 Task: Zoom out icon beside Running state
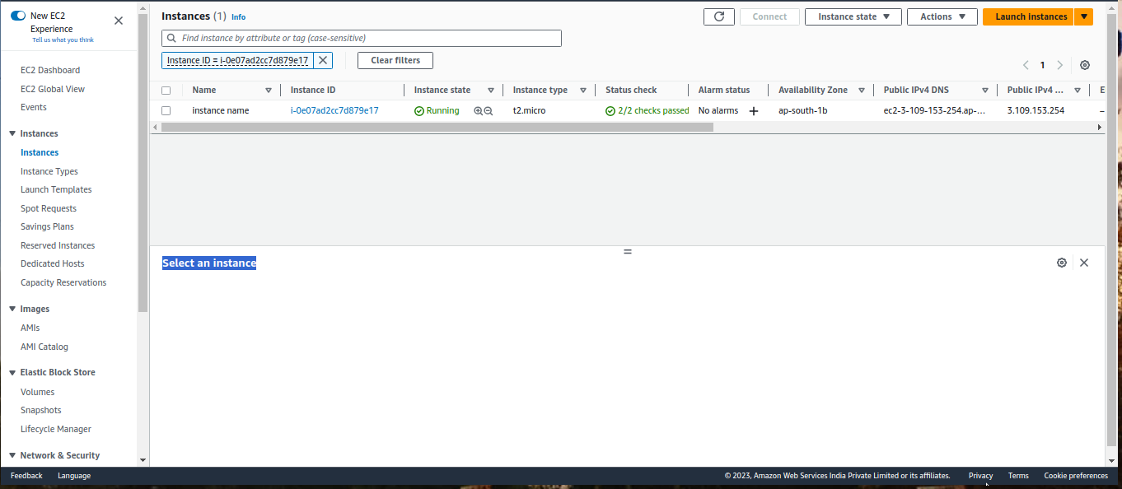pos(489,110)
